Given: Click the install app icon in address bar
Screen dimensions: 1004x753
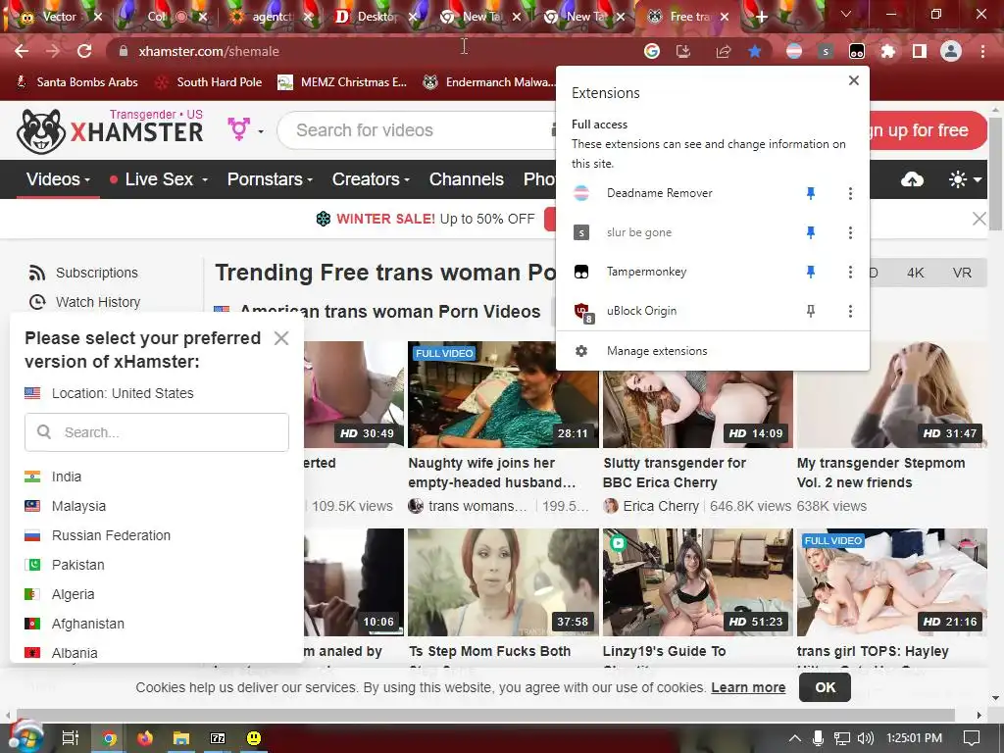Looking at the screenshot, I should click(x=683, y=51).
